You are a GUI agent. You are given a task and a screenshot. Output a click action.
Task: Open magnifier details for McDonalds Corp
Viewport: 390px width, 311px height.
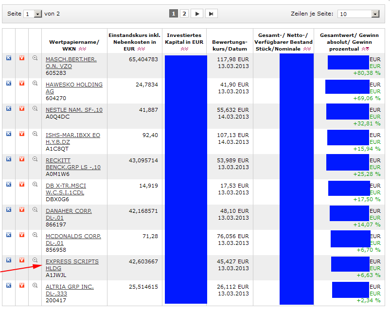point(35,235)
